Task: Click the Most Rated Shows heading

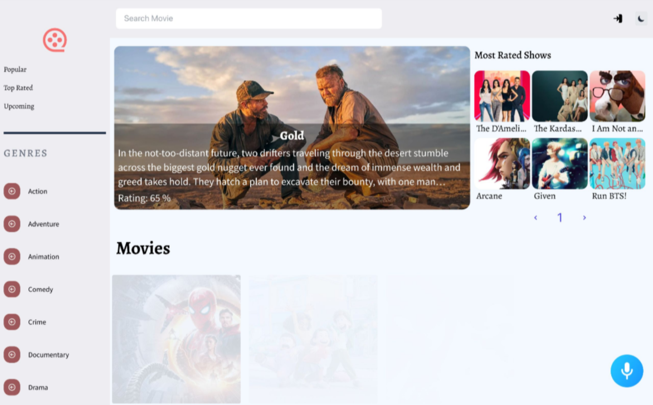Action: pos(513,55)
